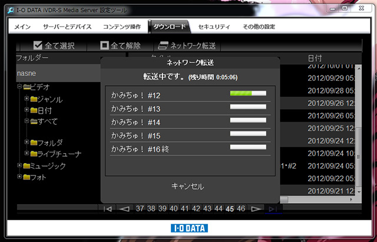Open page 44

[x=219, y=208]
